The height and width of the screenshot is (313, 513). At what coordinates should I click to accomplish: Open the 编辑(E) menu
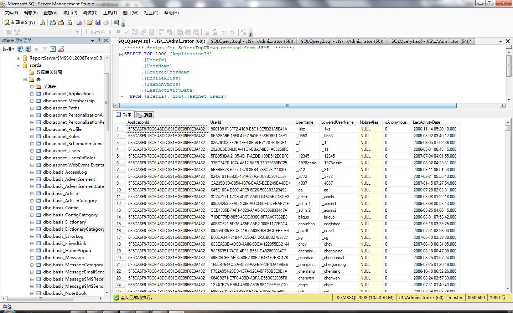point(31,12)
